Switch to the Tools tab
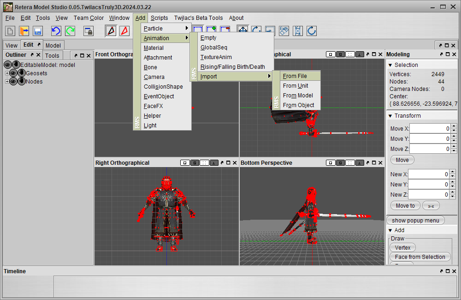The width and height of the screenshot is (461, 300). pyautogui.click(x=52, y=56)
